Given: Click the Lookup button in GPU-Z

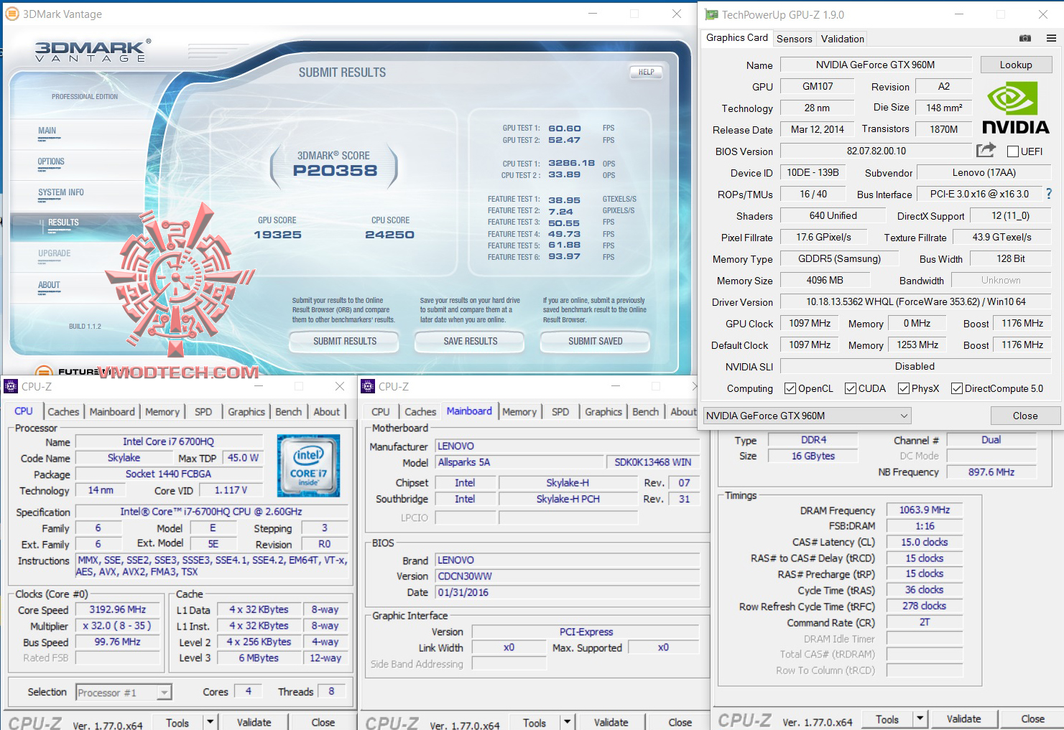Looking at the screenshot, I should [x=1016, y=65].
